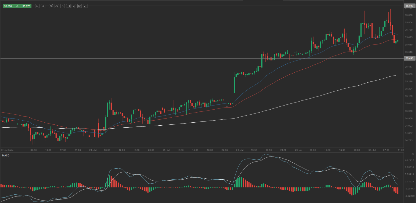Open the indicator settings sliders icon

[63, 6]
